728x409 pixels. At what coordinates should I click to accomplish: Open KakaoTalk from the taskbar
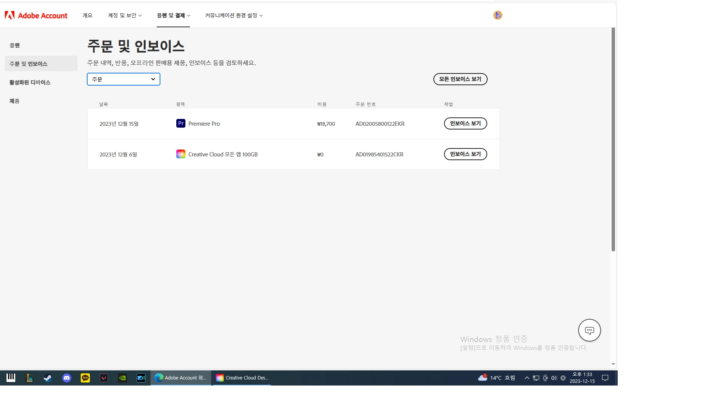(85, 378)
